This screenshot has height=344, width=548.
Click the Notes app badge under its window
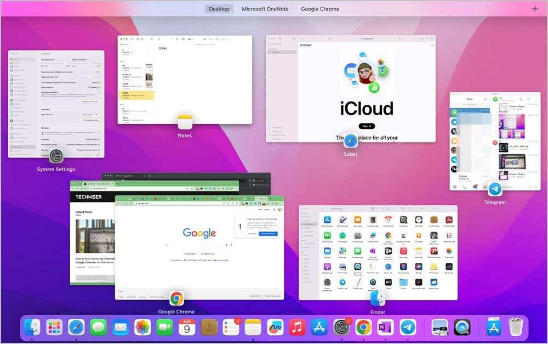(x=185, y=122)
